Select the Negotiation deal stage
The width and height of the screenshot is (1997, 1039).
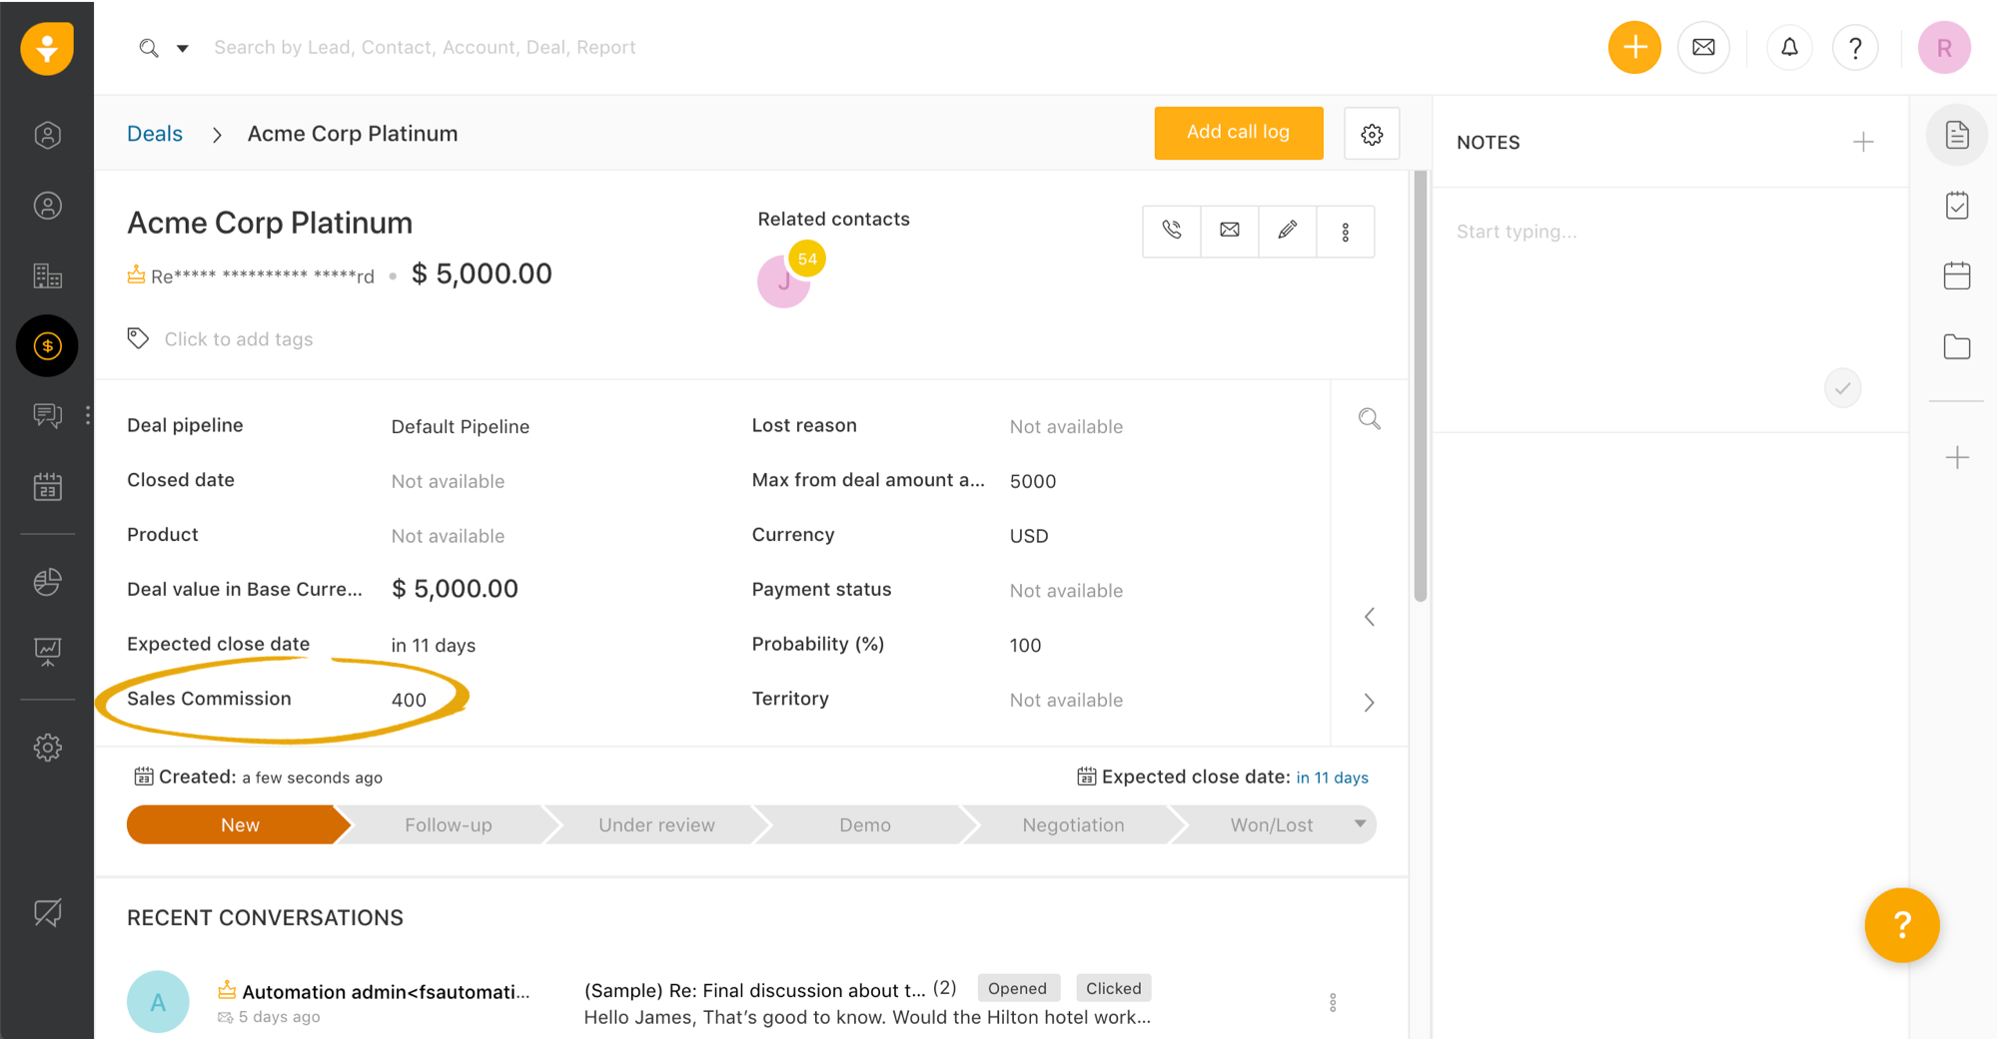point(1073,824)
